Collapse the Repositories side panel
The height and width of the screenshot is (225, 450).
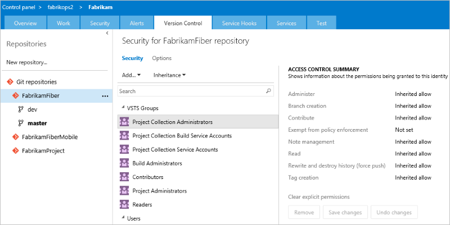[107, 34]
